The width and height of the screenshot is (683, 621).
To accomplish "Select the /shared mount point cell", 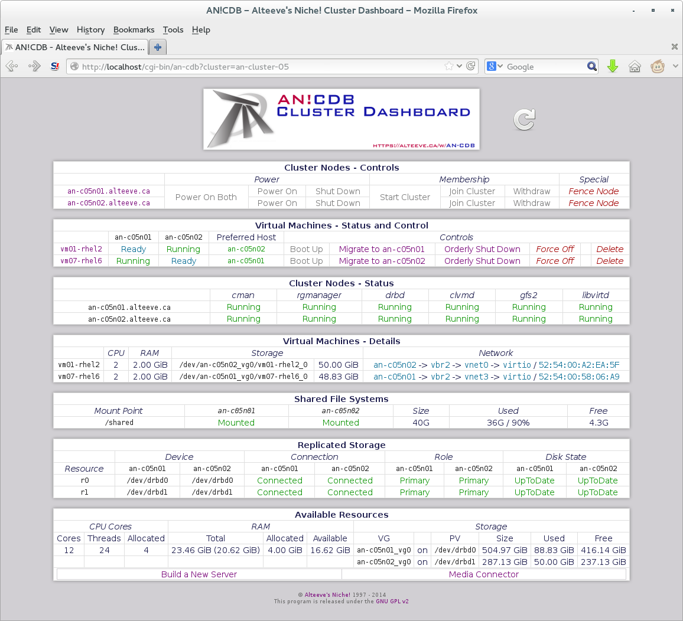I will tap(119, 423).
